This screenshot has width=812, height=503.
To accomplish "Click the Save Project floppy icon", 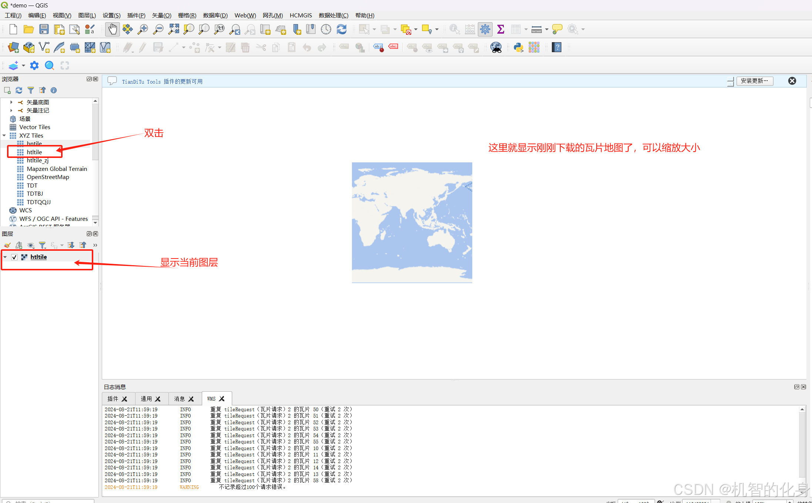I will 44,29.
